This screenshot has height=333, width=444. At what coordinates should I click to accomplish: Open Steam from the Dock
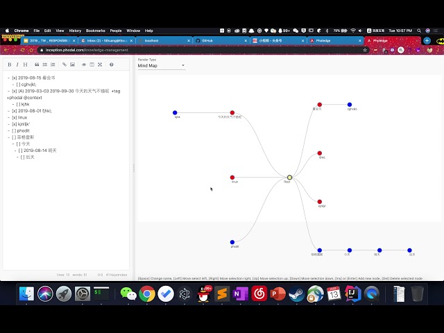coord(296,293)
